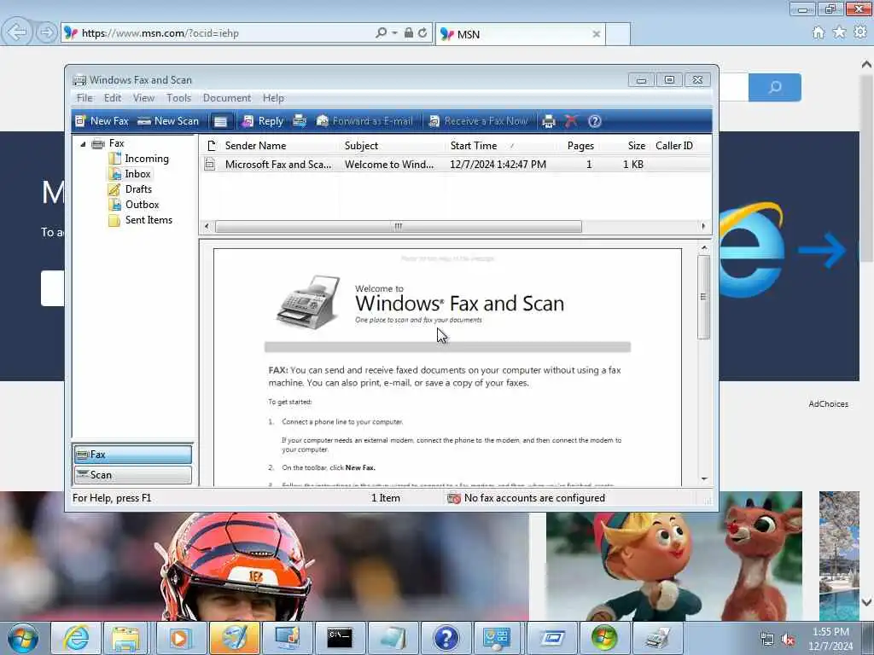Click preview pane scroll down arrow
This screenshot has height=655, width=874.
pyautogui.click(x=704, y=479)
